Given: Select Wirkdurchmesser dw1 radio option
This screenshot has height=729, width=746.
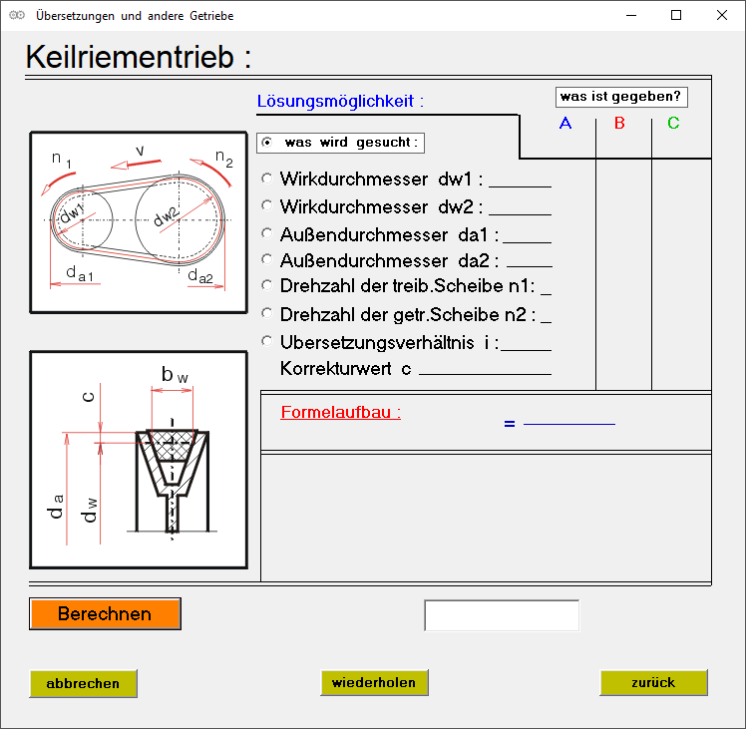Looking at the screenshot, I should (266, 180).
